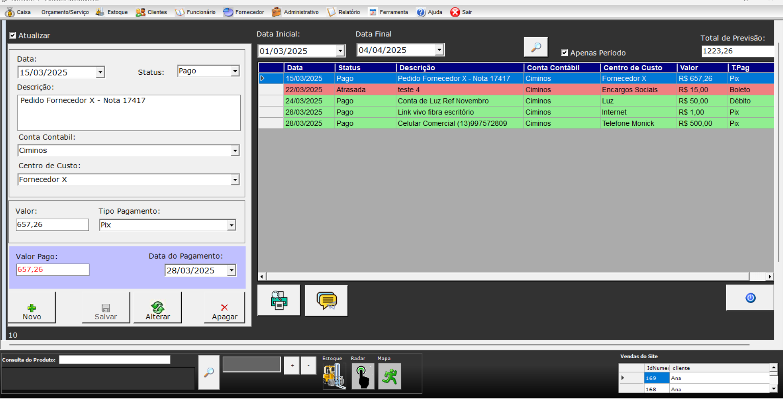Click the product search magnifier icon

[209, 372]
